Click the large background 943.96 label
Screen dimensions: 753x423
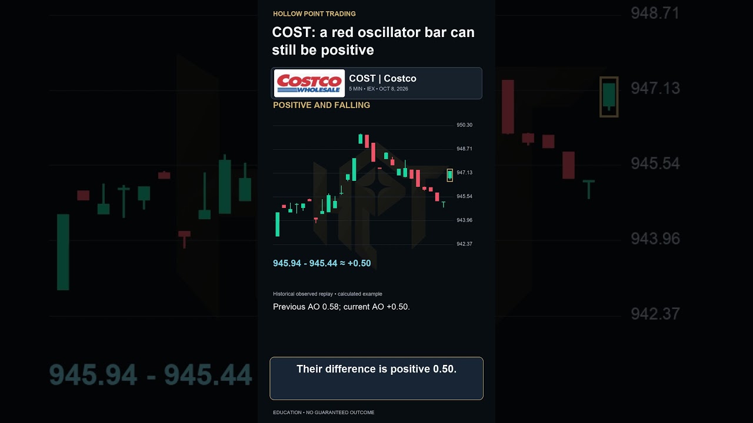[655, 239]
